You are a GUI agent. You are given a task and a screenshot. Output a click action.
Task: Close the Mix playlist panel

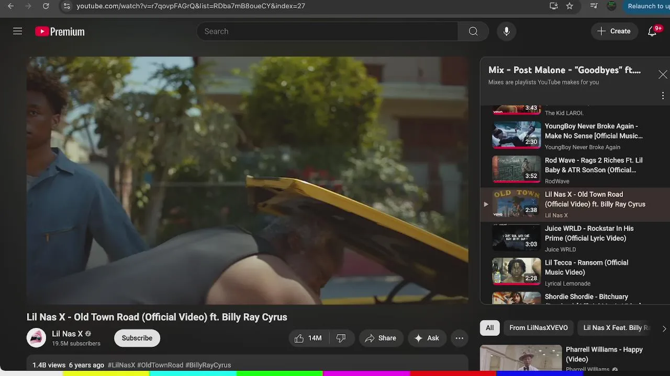coord(663,75)
